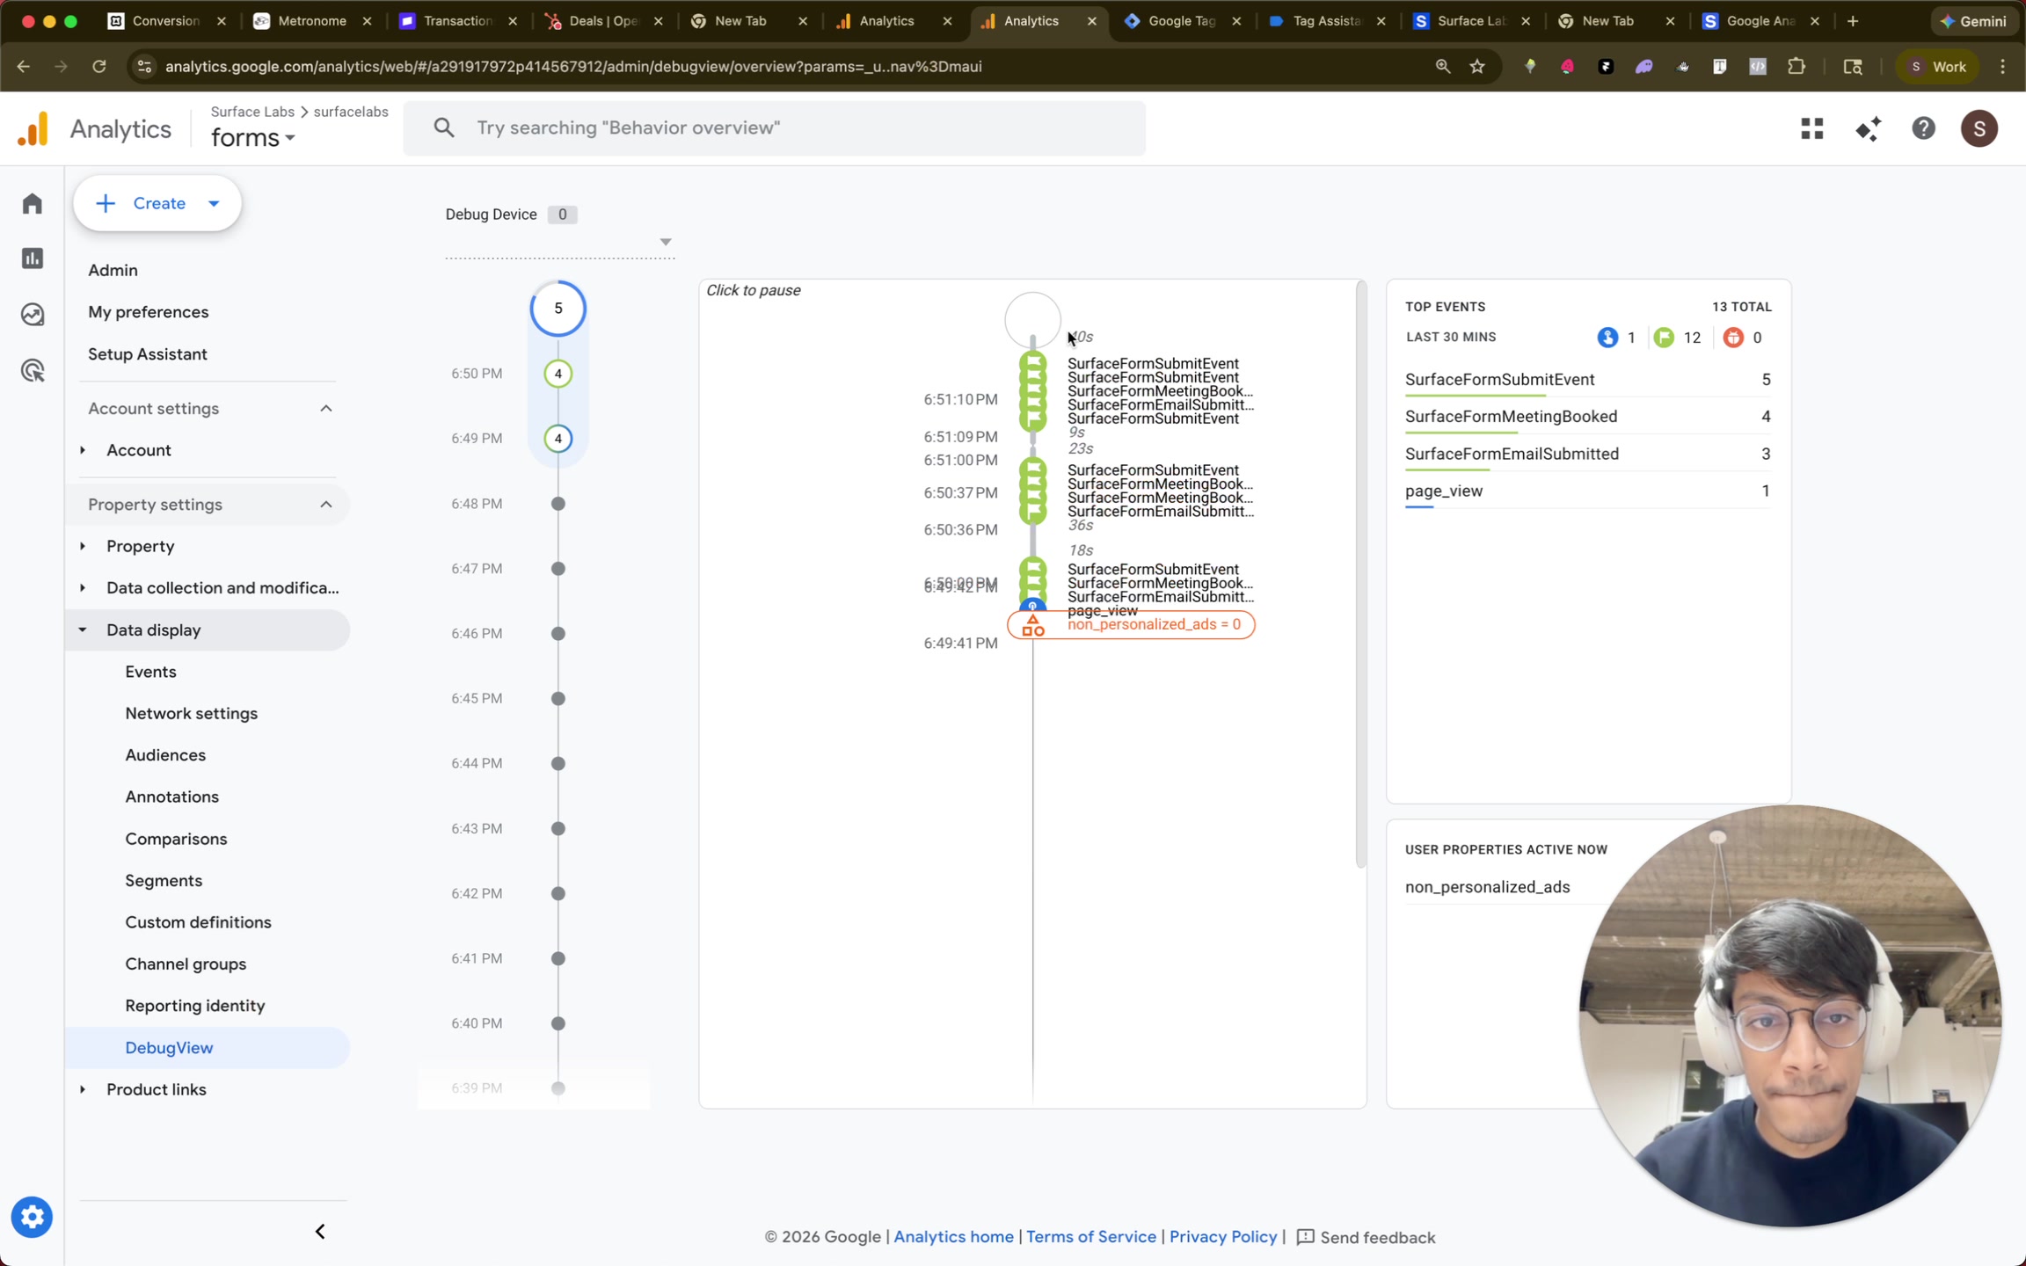Screen dimensions: 2026x1266
Task: Open the Privacy Policy link in footer
Action: (x=1222, y=1237)
